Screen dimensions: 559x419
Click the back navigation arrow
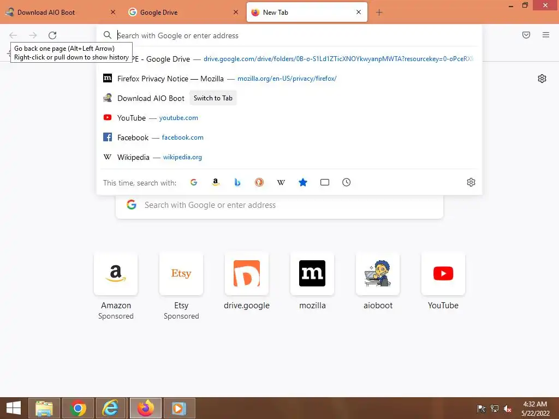13,35
